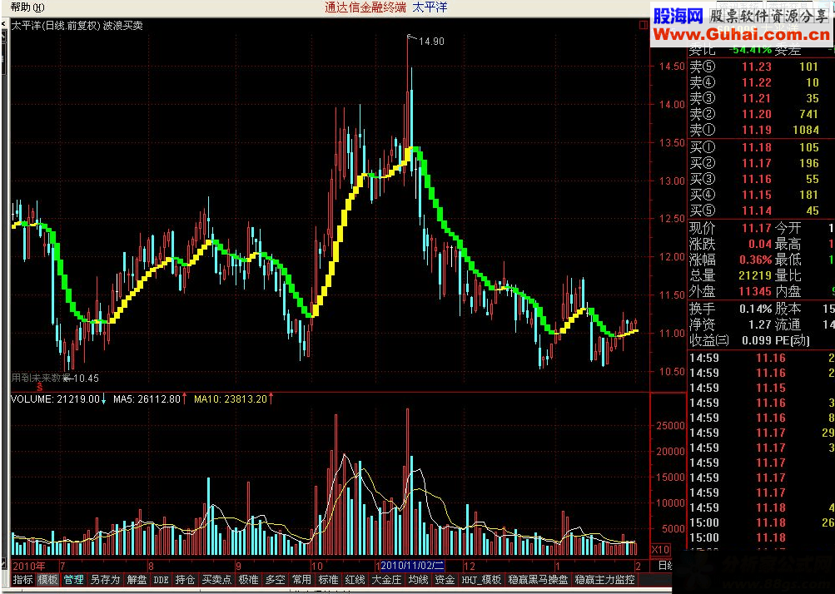Click the 日线 period label on time axis

pos(665,565)
